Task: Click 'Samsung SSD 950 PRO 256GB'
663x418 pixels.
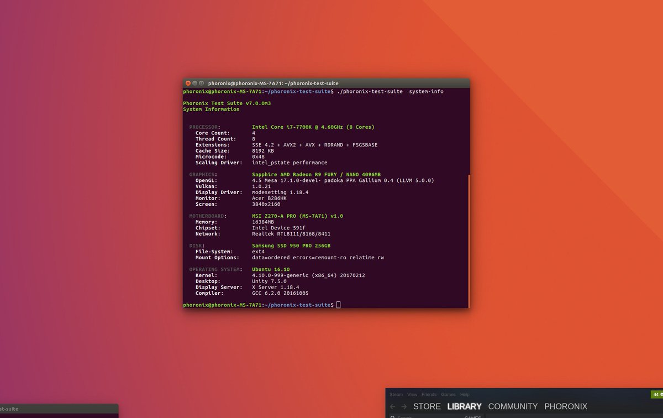Action: pyautogui.click(x=291, y=245)
